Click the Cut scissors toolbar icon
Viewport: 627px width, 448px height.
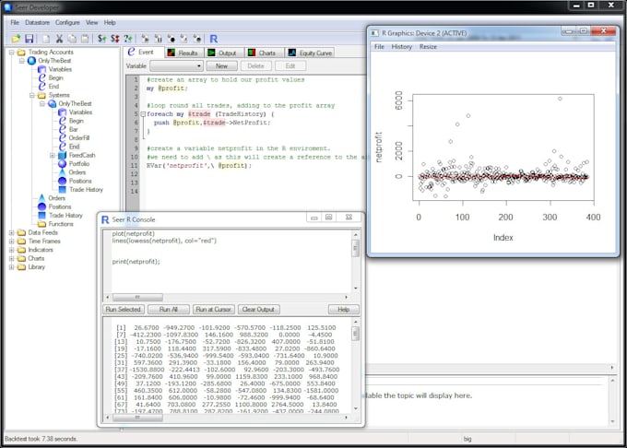click(x=58, y=39)
